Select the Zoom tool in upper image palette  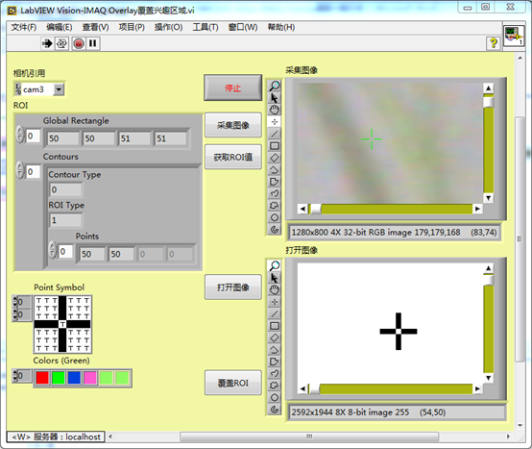275,87
